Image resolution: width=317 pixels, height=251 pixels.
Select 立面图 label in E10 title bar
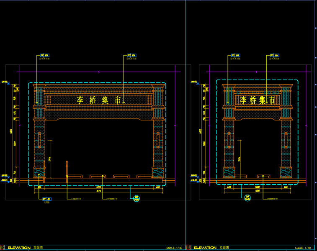38,248
